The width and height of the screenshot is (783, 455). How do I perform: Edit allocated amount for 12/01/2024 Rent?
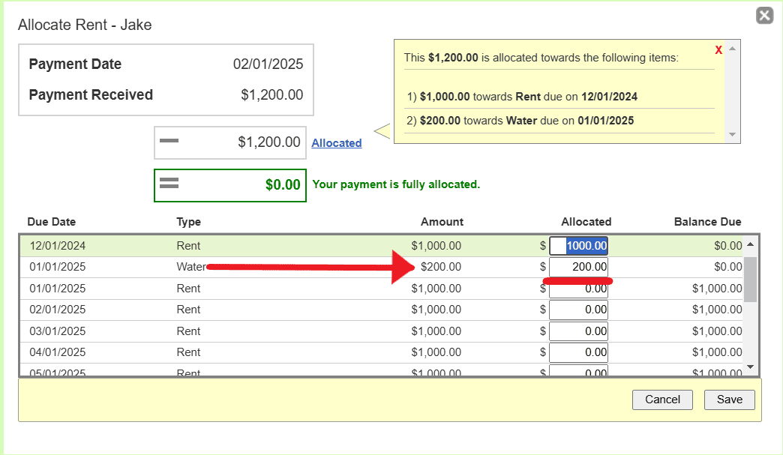pos(578,246)
